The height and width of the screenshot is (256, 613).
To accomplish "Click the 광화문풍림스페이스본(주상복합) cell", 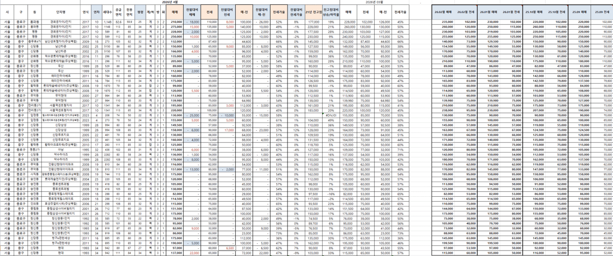I will tap(61, 173).
